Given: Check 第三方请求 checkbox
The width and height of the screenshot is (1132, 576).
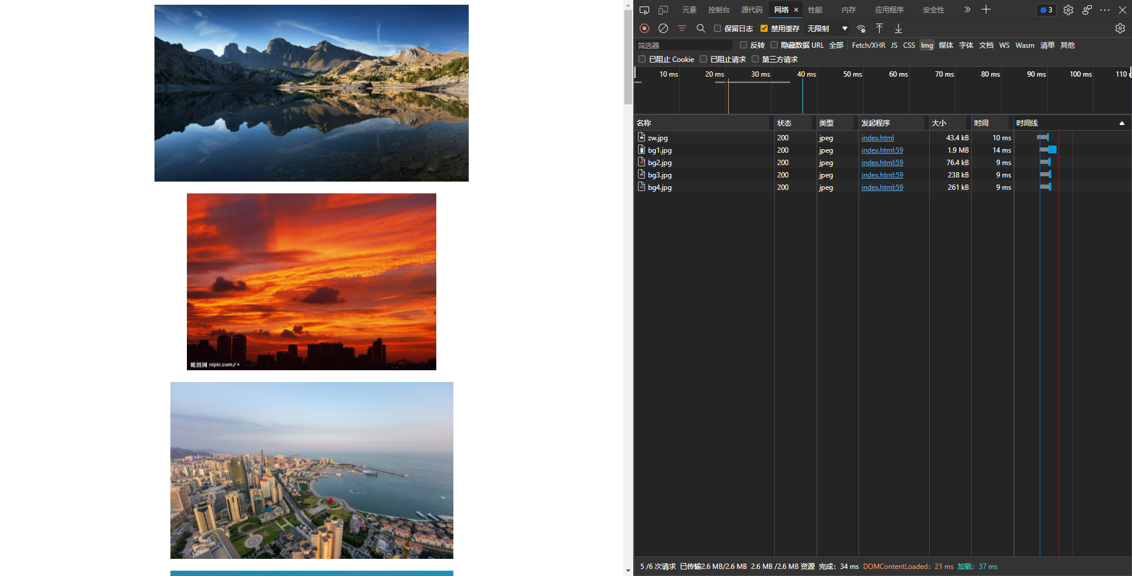Looking at the screenshot, I should [x=755, y=59].
